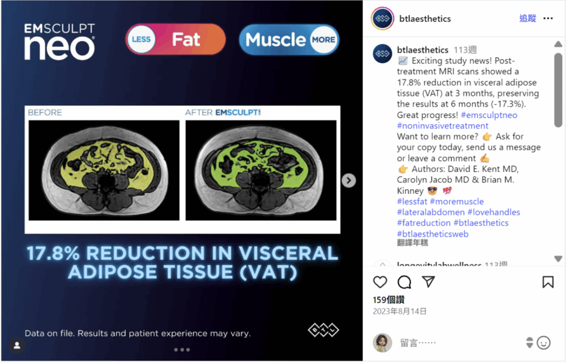This screenshot has width=566, height=364.
Task: Click the scroll-down arrow in comments
Action: [x=558, y=259]
